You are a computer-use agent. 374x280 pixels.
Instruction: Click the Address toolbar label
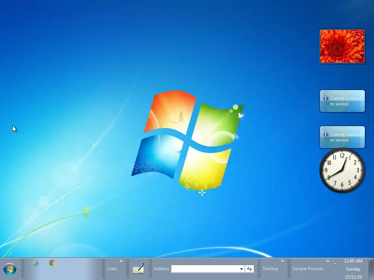tap(161, 269)
